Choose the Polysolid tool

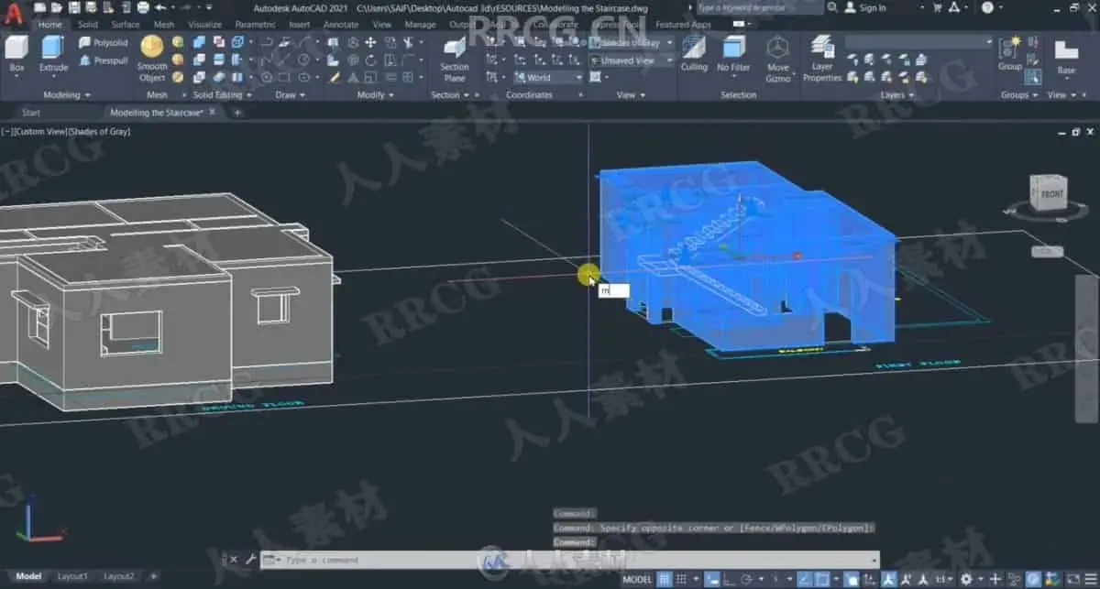pos(103,43)
